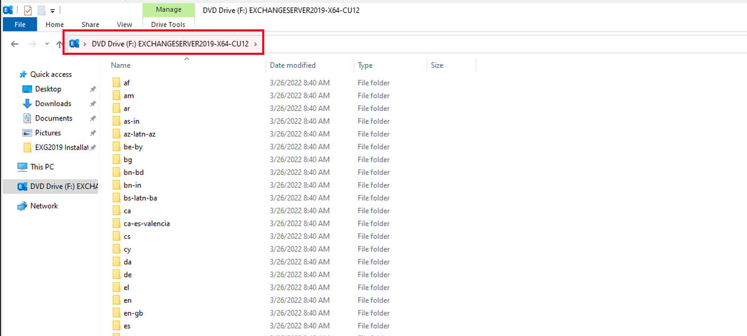Click the drive icon in the address bar
The height and width of the screenshot is (336, 747).
[74, 43]
